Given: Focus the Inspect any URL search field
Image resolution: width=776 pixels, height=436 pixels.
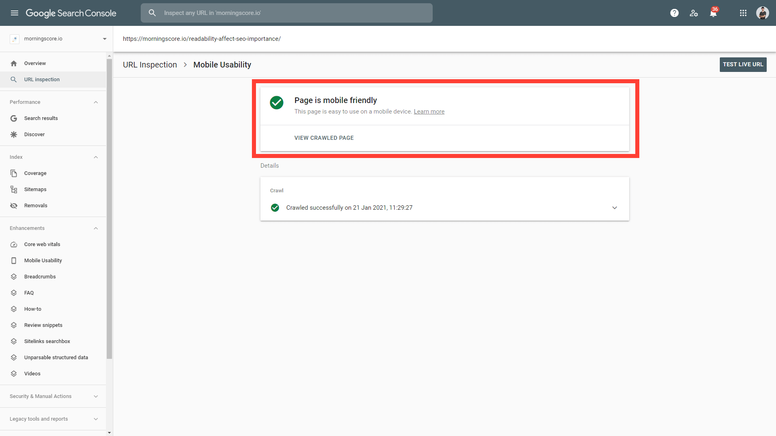Looking at the screenshot, I should (287, 13).
